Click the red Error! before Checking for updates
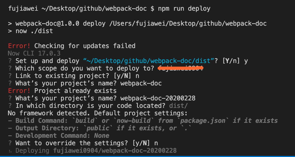The height and width of the screenshot is (157, 295). (x=19, y=46)
